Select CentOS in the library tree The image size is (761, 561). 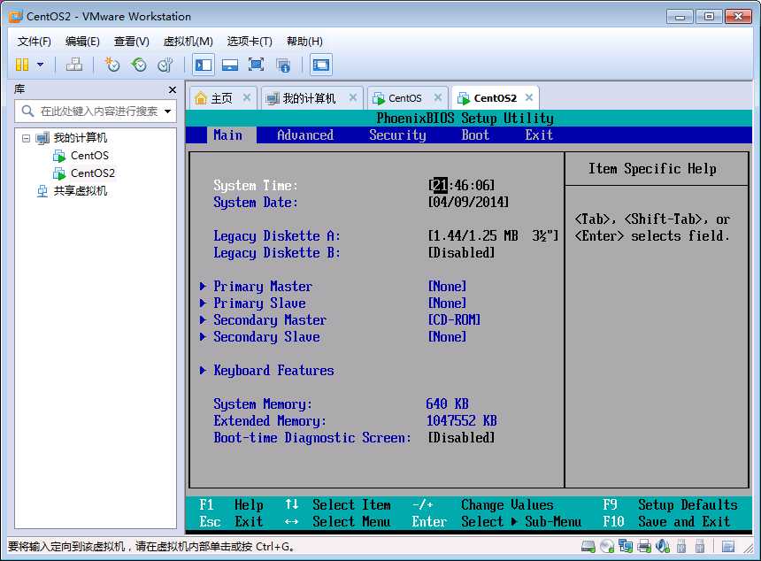click(x=89, y=156)
